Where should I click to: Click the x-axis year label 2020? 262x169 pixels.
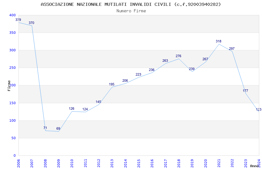[206, 163]
